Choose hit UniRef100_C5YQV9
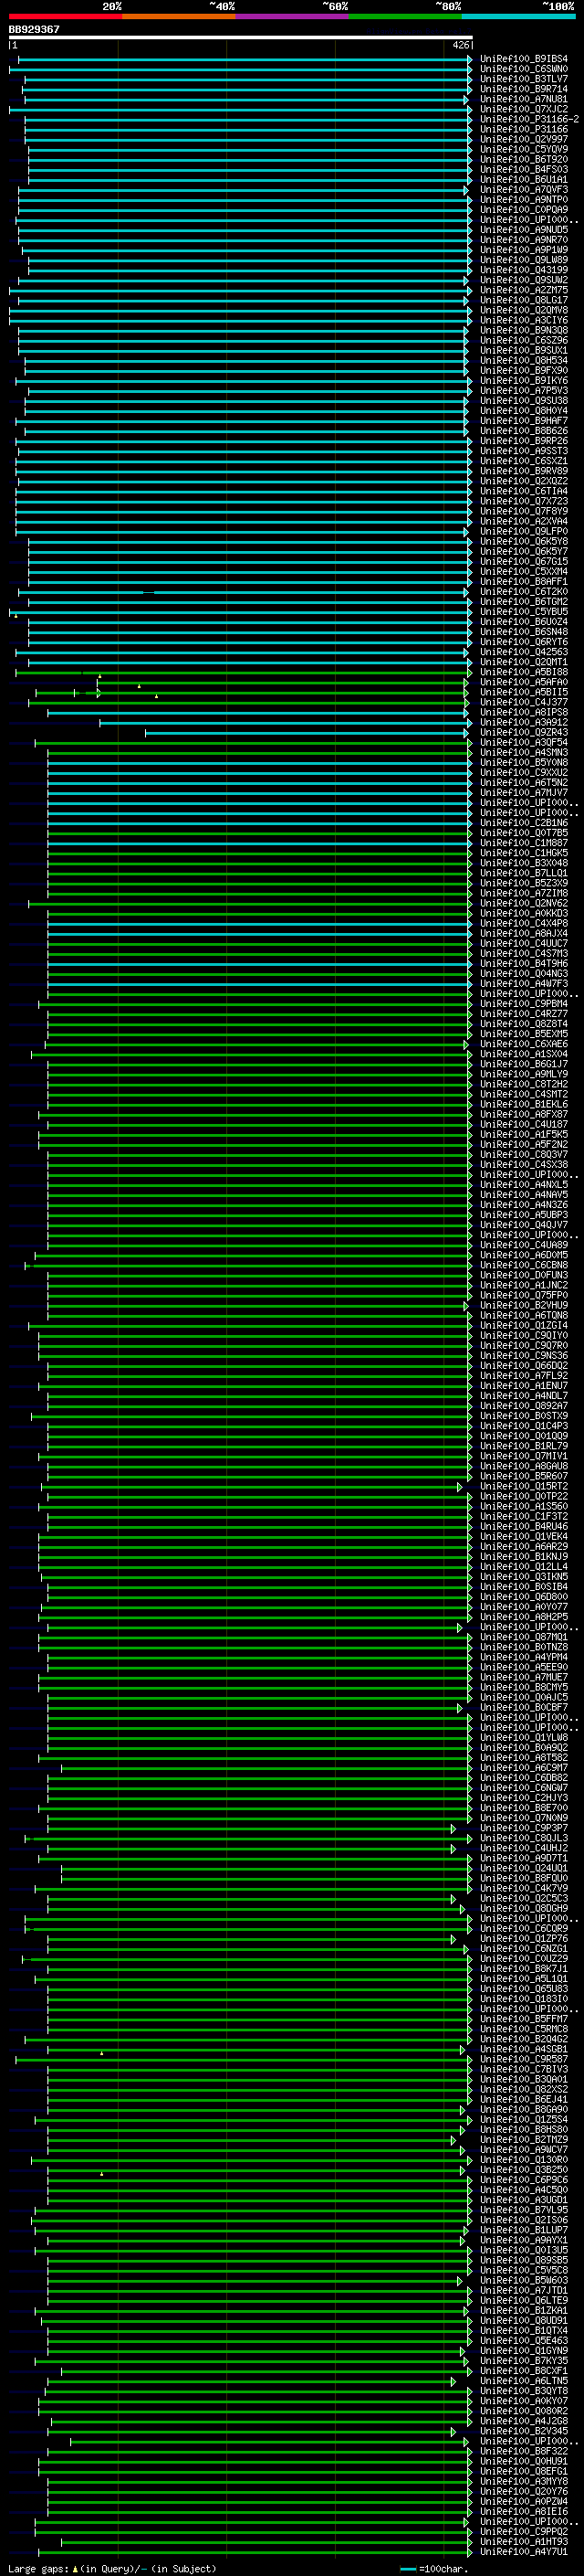The height and width of the screenshot is (2576, 584). (523, 149)
